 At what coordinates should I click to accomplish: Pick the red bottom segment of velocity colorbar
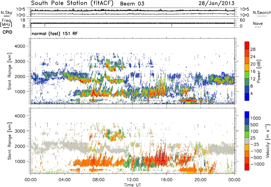[247, 167]
